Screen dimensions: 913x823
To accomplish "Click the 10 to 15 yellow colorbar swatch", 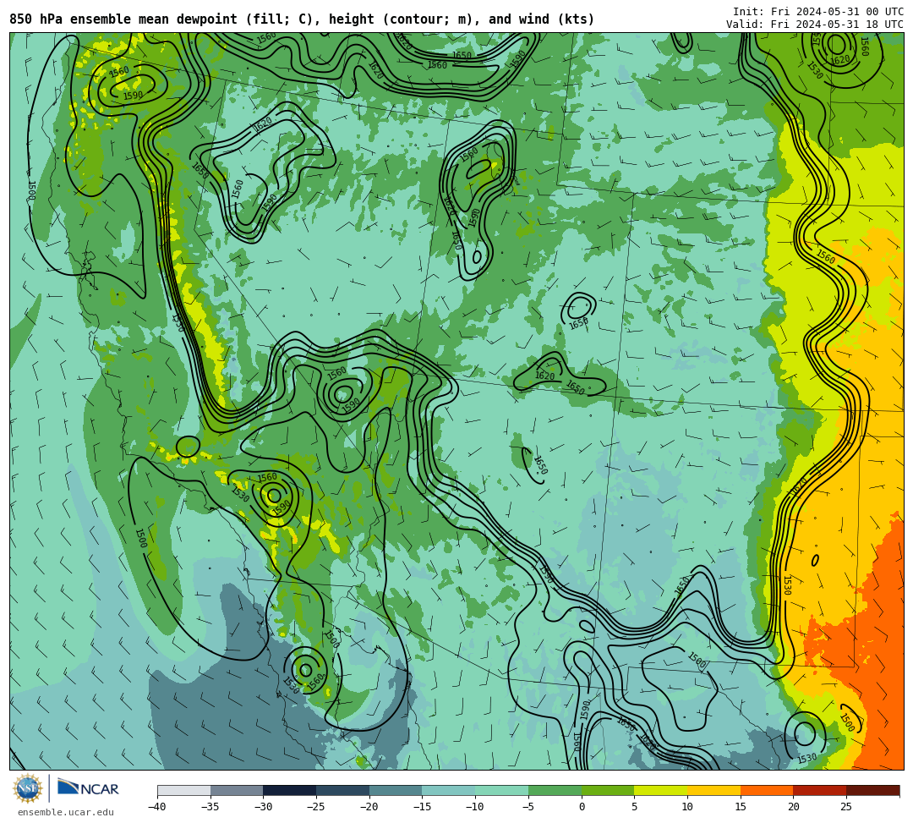I will click(x=713, y=790).
